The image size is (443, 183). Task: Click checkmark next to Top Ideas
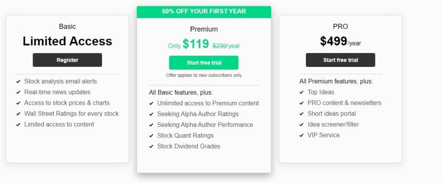tap(302, 92)
